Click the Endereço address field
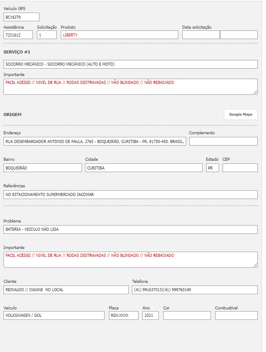 [95, 141]
